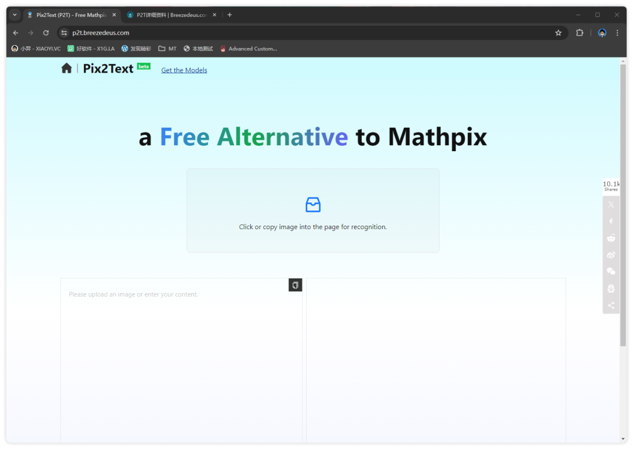Open more share options icon

611,305
